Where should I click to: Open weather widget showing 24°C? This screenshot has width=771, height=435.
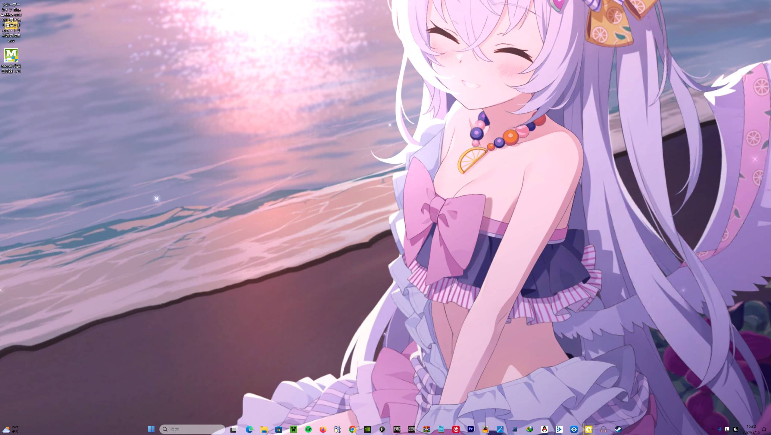(11, 429)
